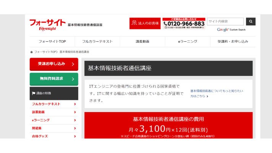Click the ※スピード合格講座 footnote text
272x153 pixels.
[168, 136]
